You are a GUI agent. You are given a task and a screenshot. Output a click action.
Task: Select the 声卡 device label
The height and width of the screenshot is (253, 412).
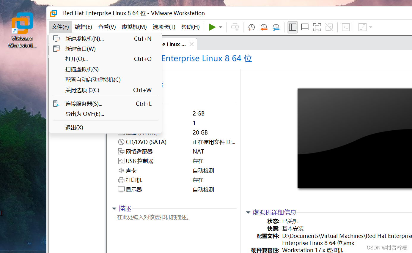click(131, 170)
